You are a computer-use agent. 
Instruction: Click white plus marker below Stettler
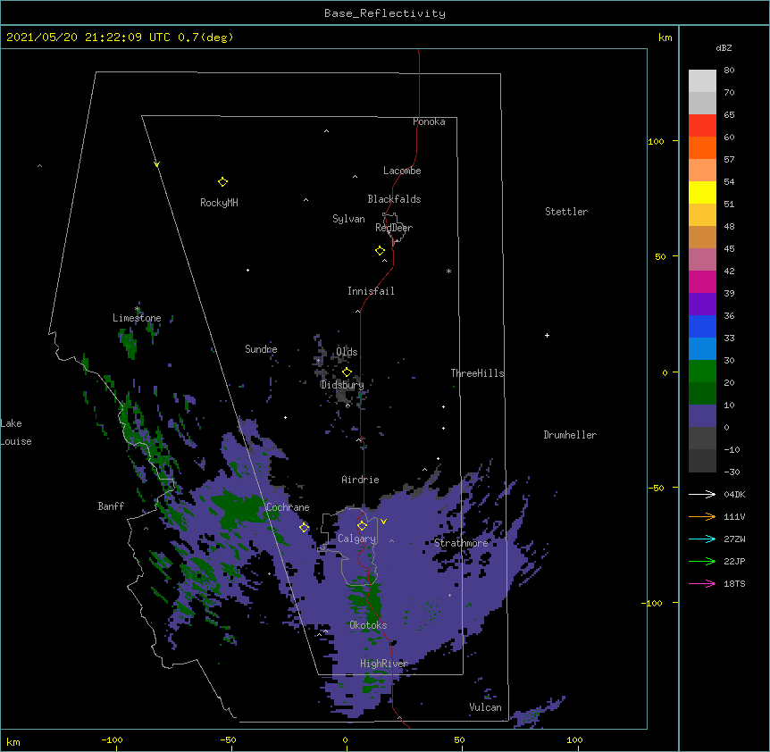coord(547,335)
